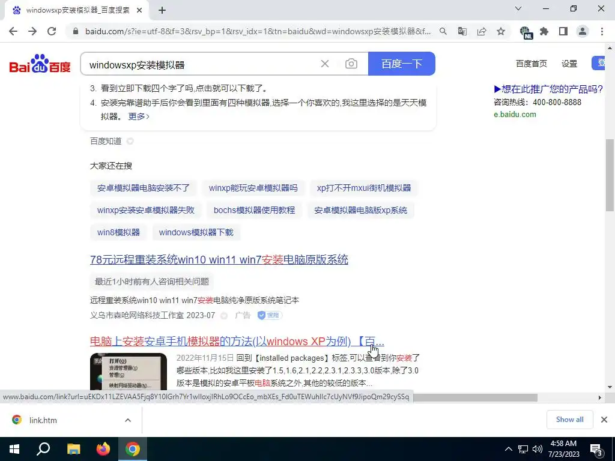Open the 设置 menu link
615x461 pixels.
569,64
